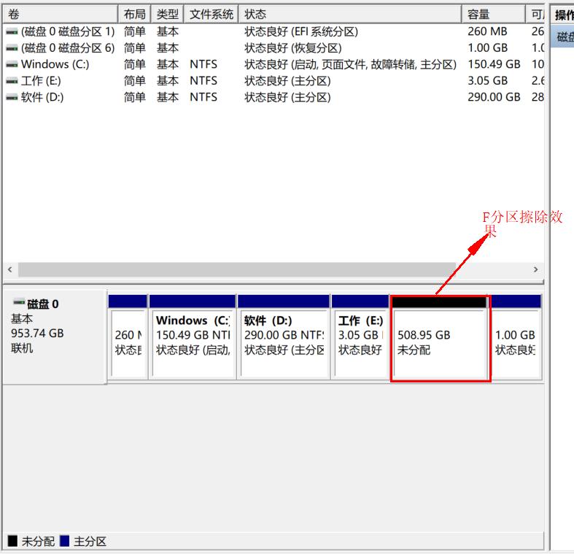The width and height of the screenshot is (574, 554).
Task: Click the 3.05 GB capacity cell
Action: (488, 80)
